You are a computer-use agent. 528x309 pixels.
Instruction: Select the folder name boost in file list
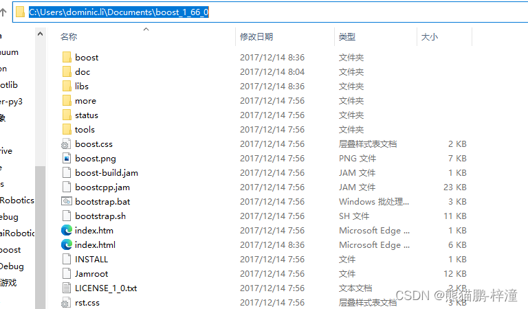point(87,58)
